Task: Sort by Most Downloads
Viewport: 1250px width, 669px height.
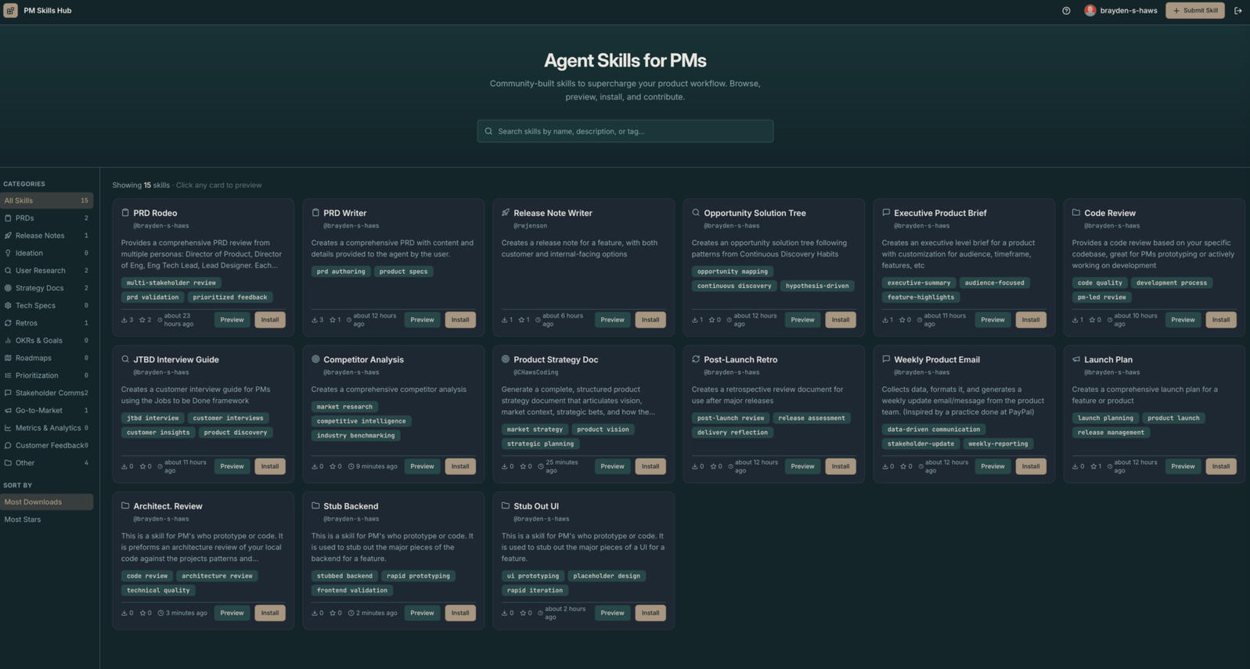Action: [x=46, y=502]
